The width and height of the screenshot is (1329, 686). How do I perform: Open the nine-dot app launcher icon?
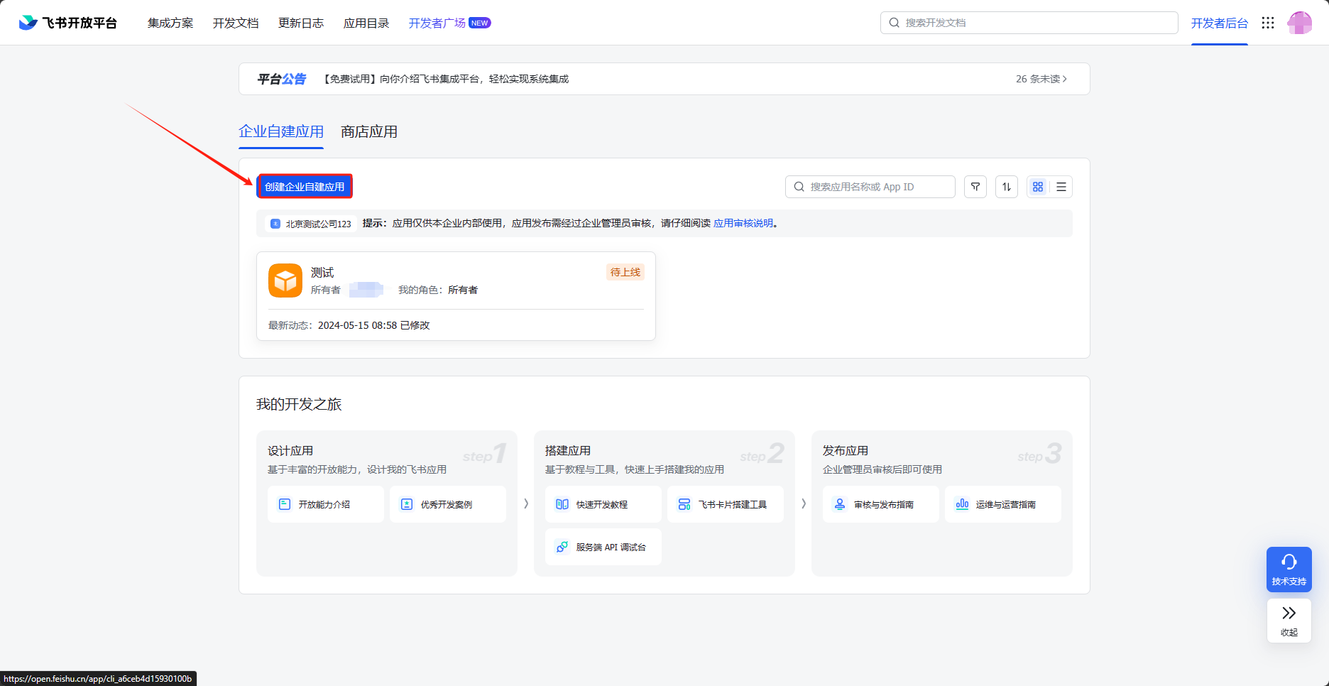tap(1268, 23)
